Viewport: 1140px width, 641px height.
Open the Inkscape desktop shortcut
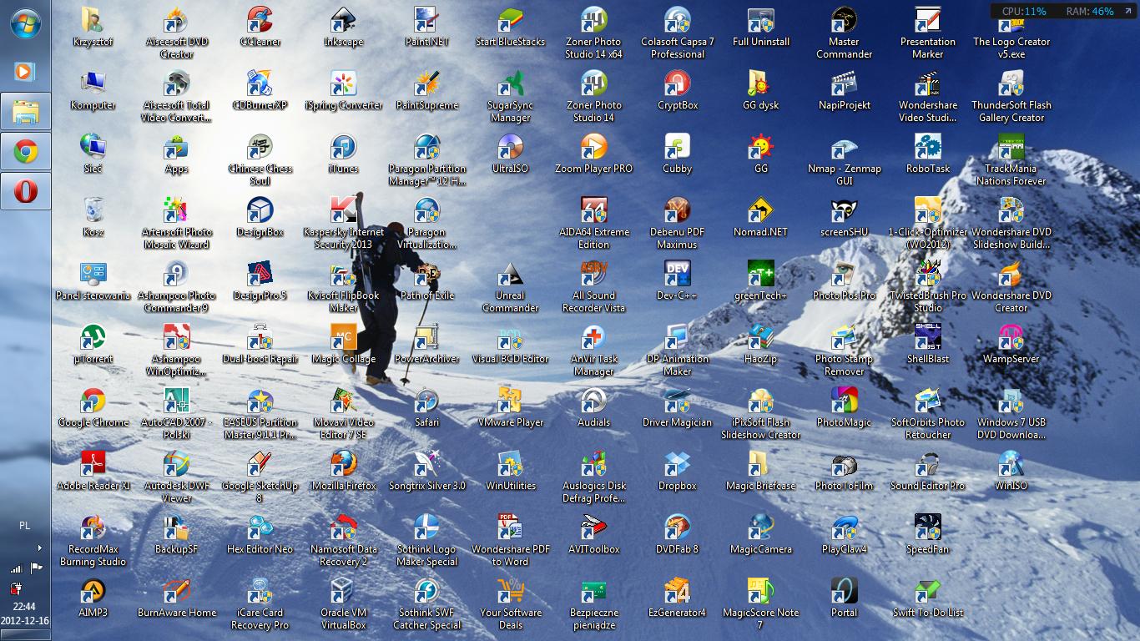(x=343, y=22)
